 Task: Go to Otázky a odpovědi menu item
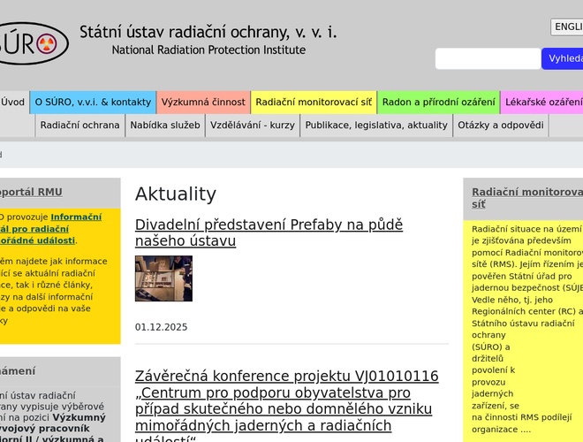point(500,126)
